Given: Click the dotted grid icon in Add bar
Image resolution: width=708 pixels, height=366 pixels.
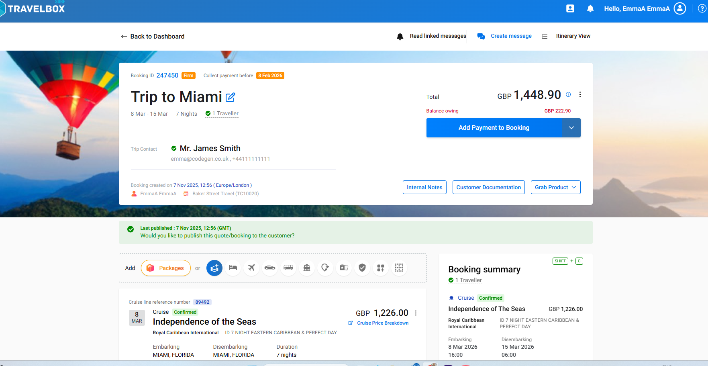Looking at the screenshot, I should click(x=399, y=268).
